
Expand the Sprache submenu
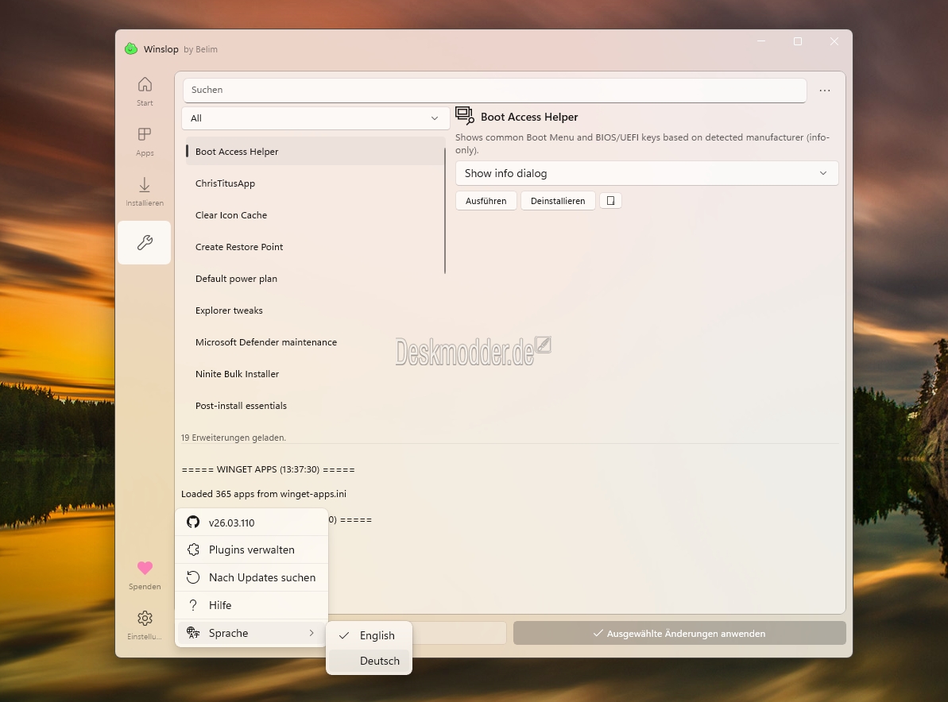coord(250,633)
